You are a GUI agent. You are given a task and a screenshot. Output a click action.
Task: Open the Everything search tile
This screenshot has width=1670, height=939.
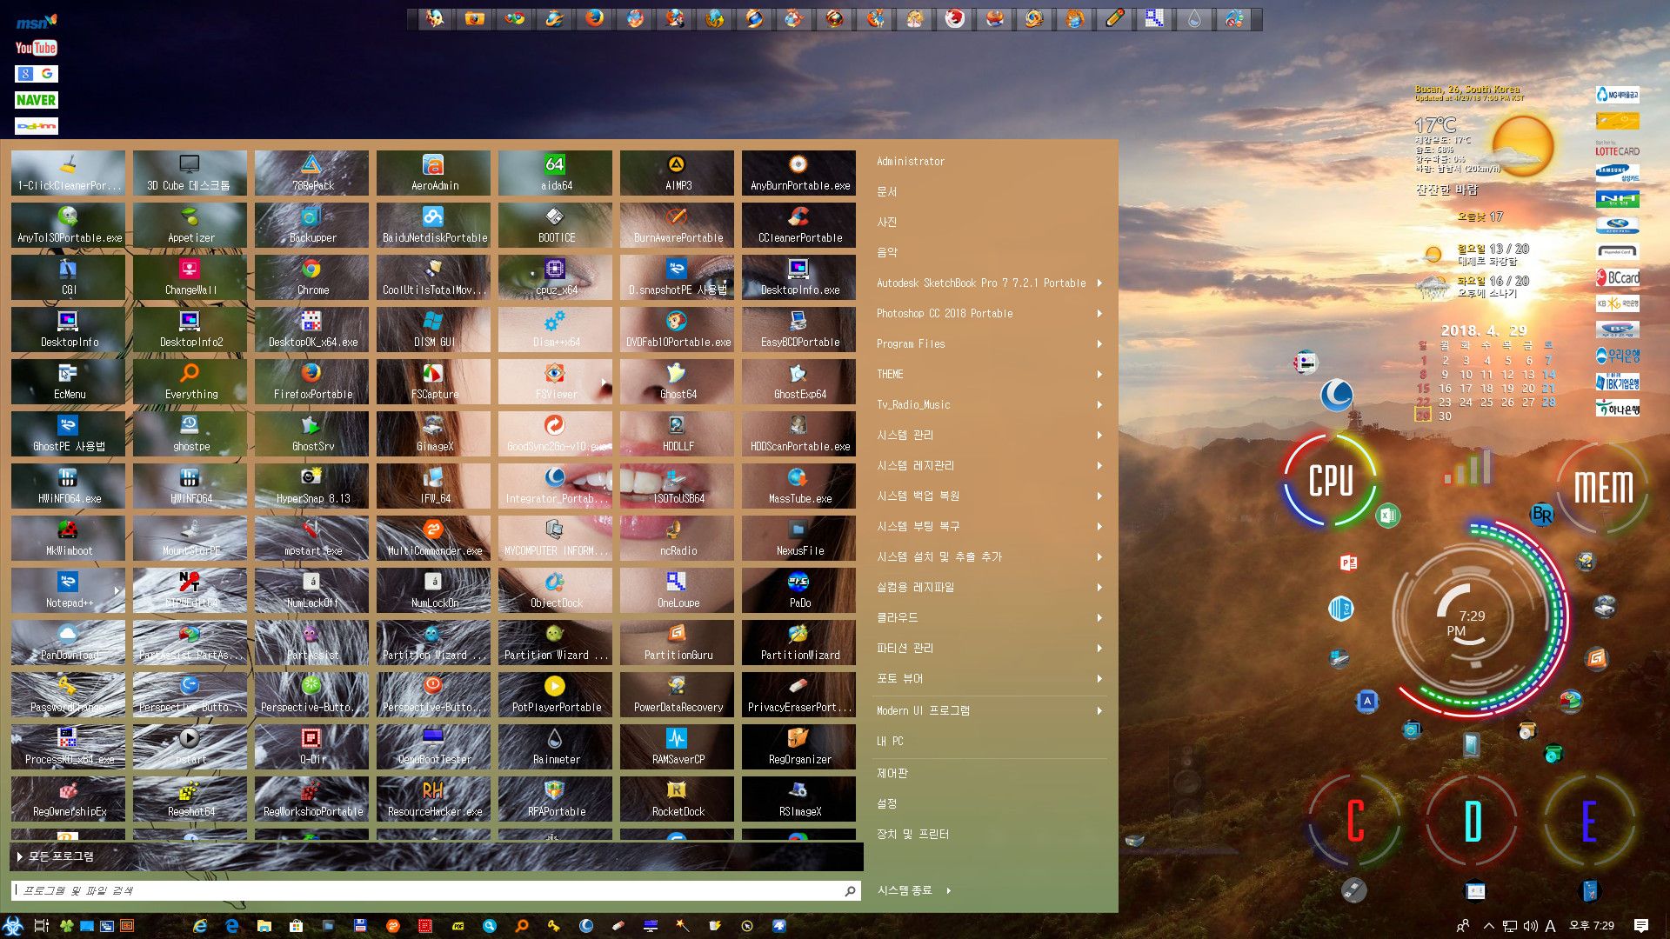pos(190,381)
